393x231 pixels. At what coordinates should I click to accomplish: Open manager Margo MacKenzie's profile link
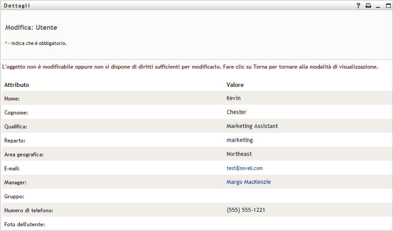click(248, 182)
